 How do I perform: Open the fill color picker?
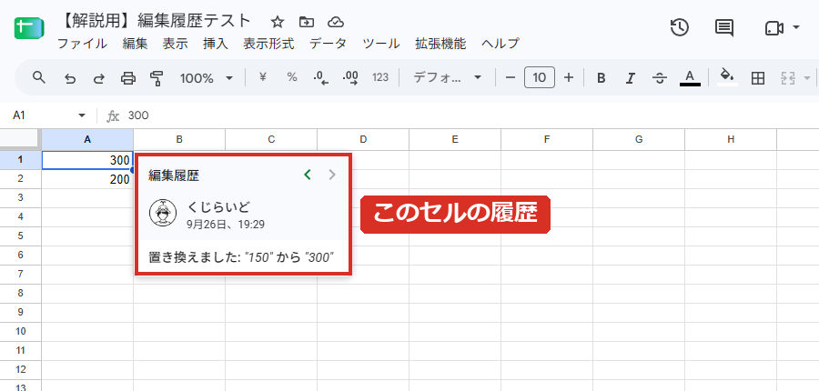click(727, 77)
